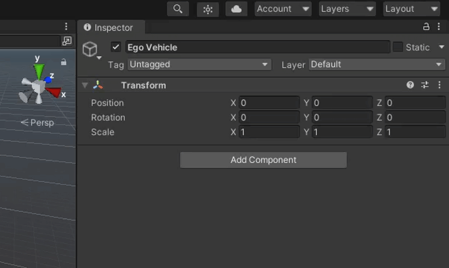449x268 pixels.
Task: Click the blue Z axis gizmo cone
Action: point(48,80)
